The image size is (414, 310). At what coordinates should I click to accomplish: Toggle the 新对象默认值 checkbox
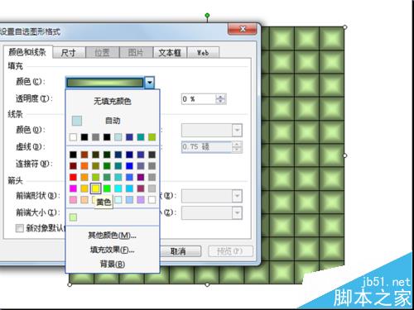(x=20, y=228)
